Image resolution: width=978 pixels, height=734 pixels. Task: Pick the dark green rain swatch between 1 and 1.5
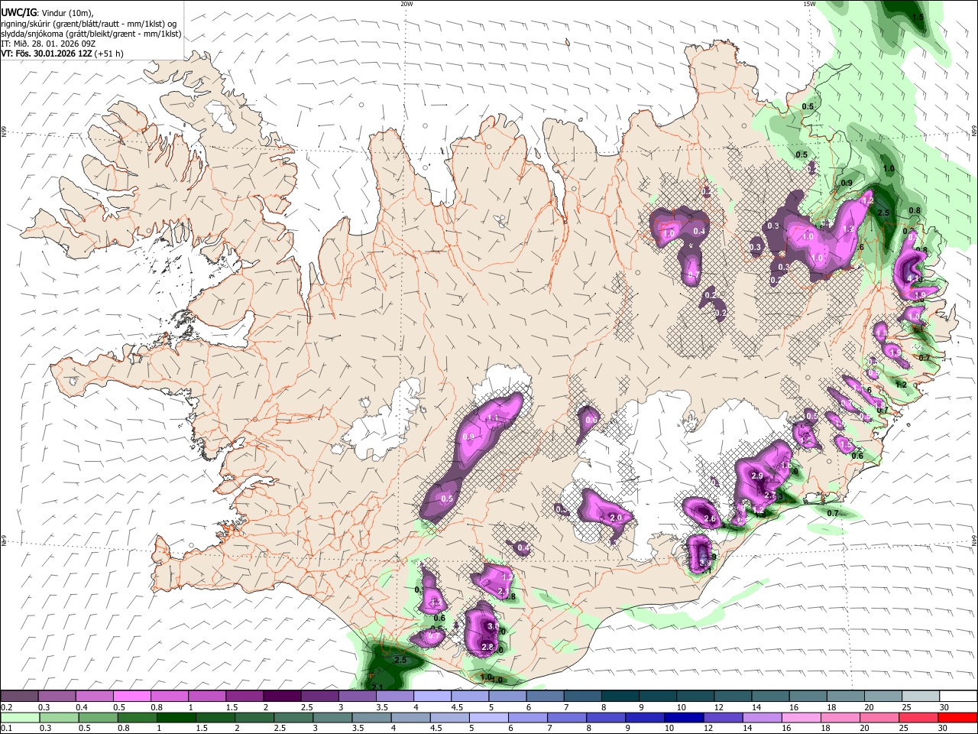point(175,717)
